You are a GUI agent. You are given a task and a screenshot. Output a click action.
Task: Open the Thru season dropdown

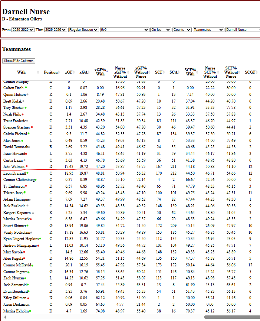pyautogui.click(x=56, y=30)
